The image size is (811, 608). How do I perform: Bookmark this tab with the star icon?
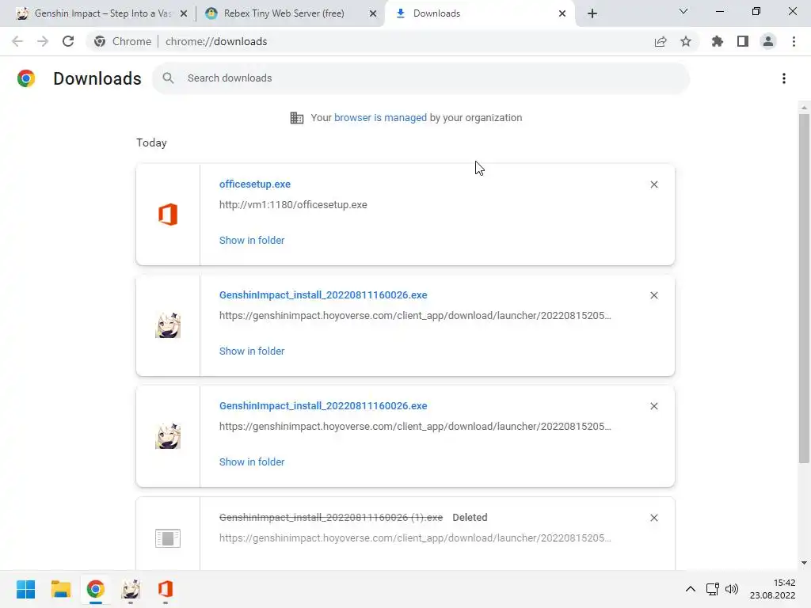click(x=686, y=41)
